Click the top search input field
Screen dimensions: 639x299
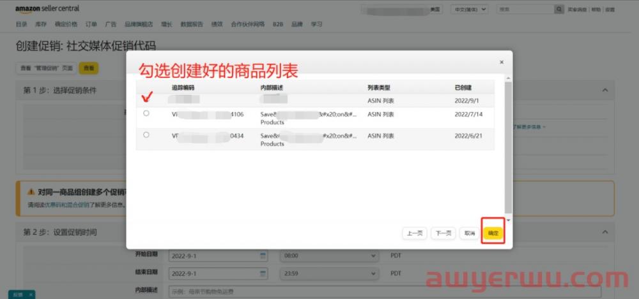coord(526,10)
